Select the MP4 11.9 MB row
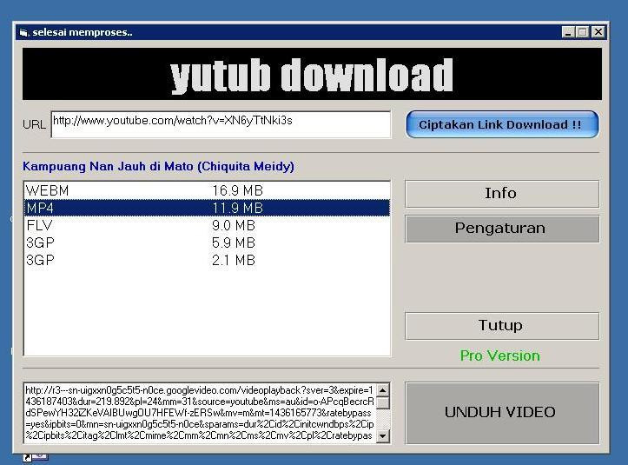628x465 pixels. coord(207,208)
